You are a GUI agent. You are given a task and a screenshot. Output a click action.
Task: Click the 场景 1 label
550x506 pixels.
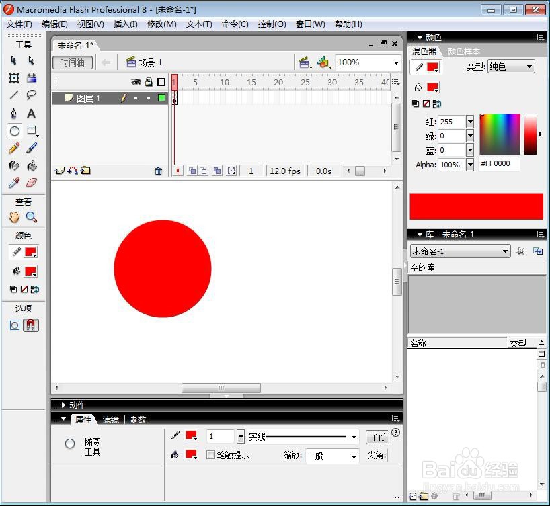point(151,62)
